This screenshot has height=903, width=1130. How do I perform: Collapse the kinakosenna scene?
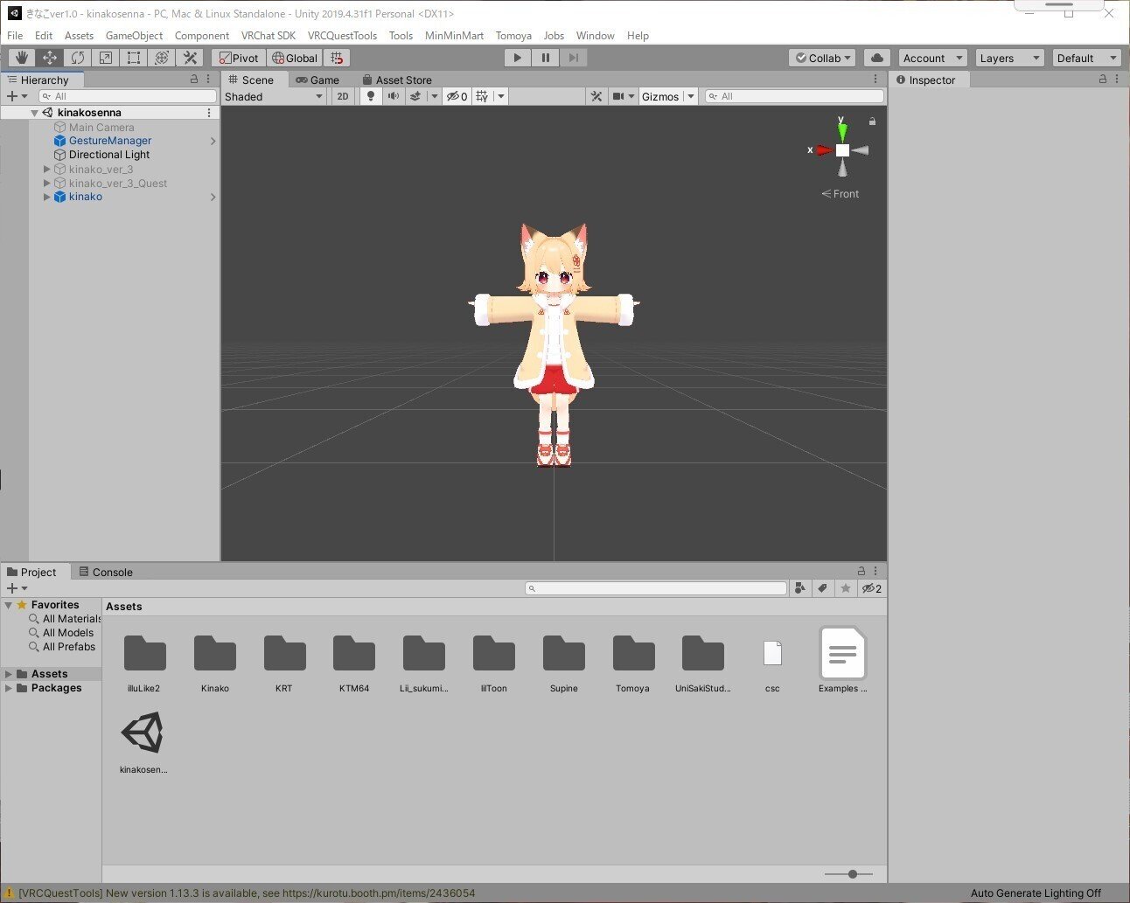[35, 113]
